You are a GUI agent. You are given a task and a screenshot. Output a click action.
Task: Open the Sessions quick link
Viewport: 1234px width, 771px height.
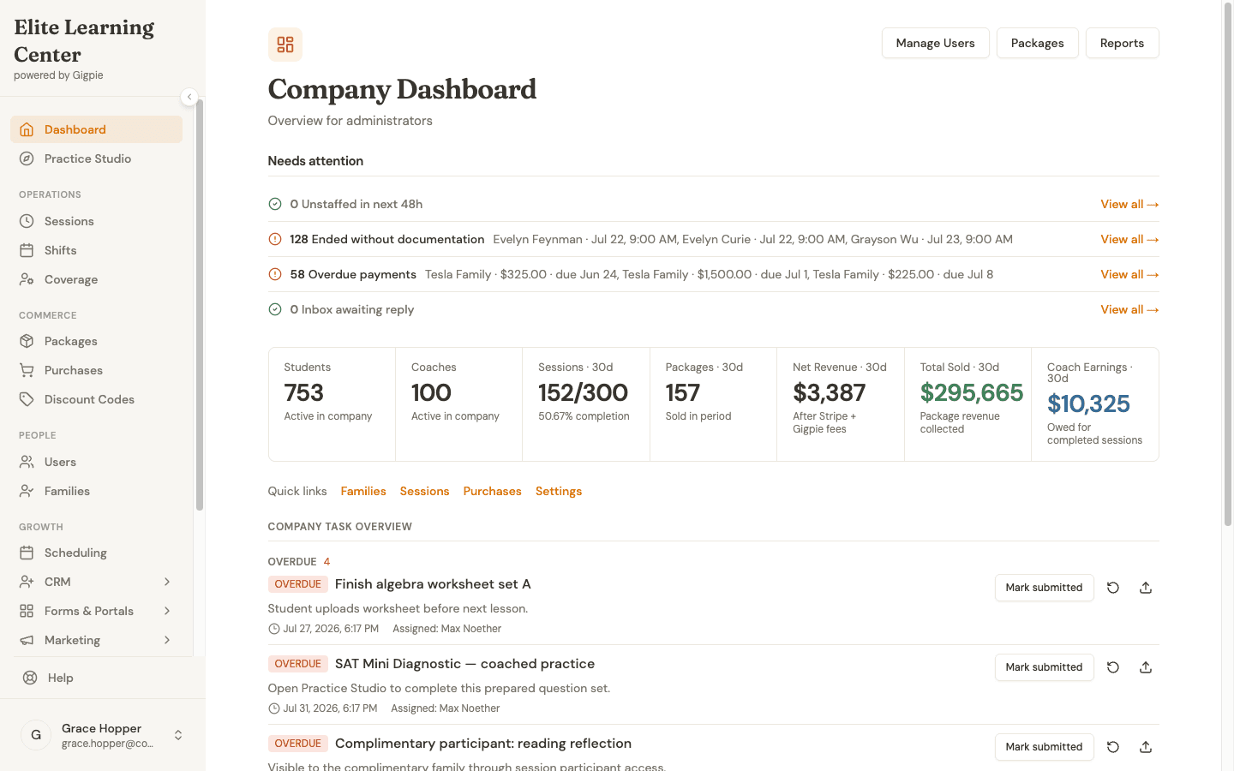point(424,491)
